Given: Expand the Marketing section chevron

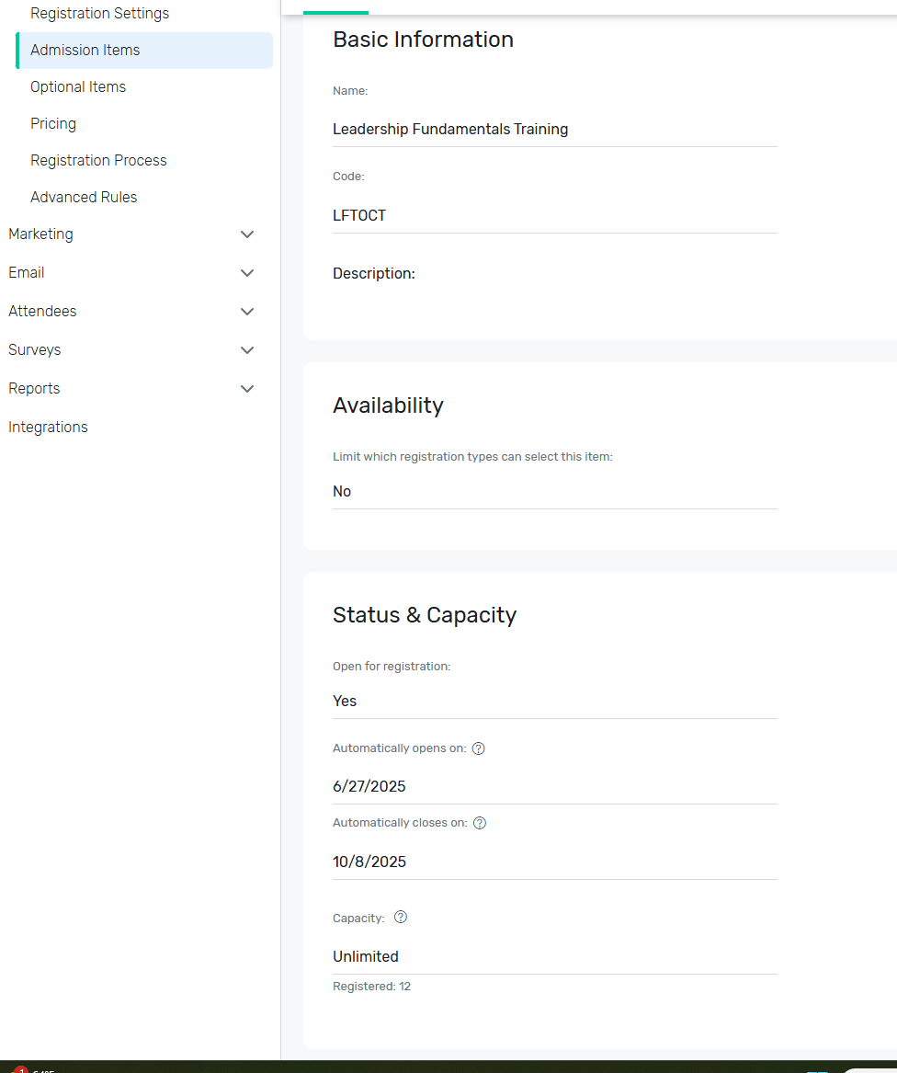Looking at the screenshot, I should 247,234.
